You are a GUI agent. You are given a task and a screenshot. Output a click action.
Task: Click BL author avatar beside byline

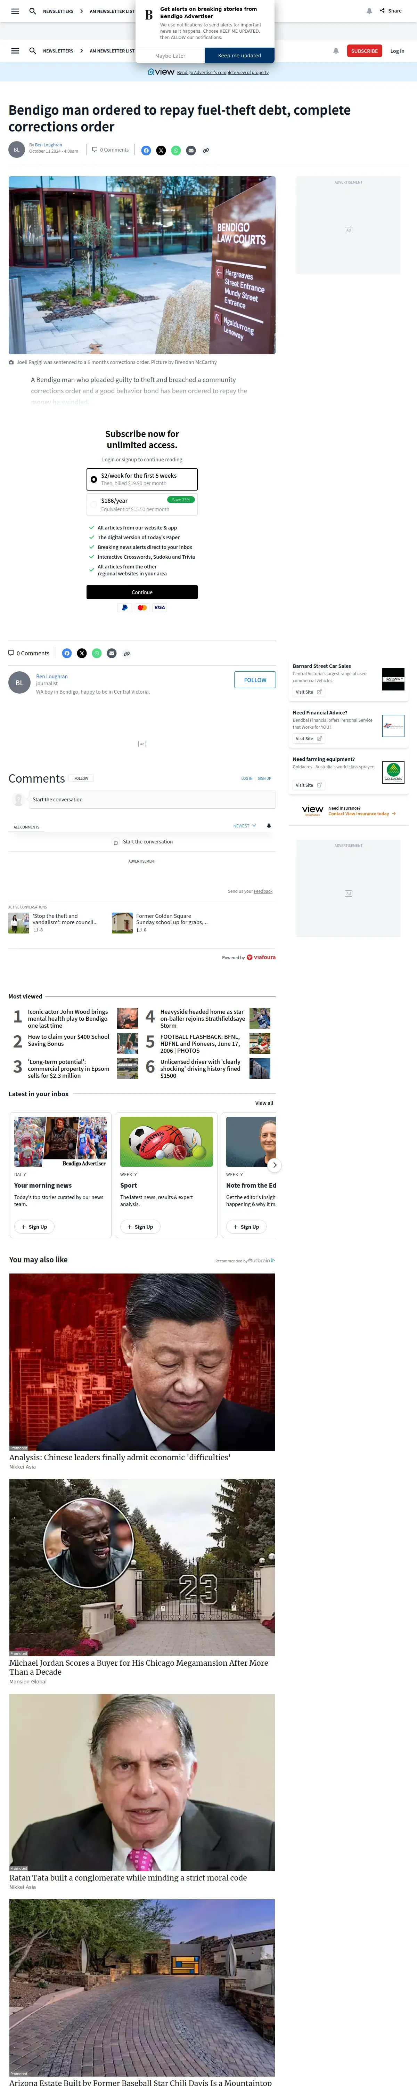[x=16, y=150]
